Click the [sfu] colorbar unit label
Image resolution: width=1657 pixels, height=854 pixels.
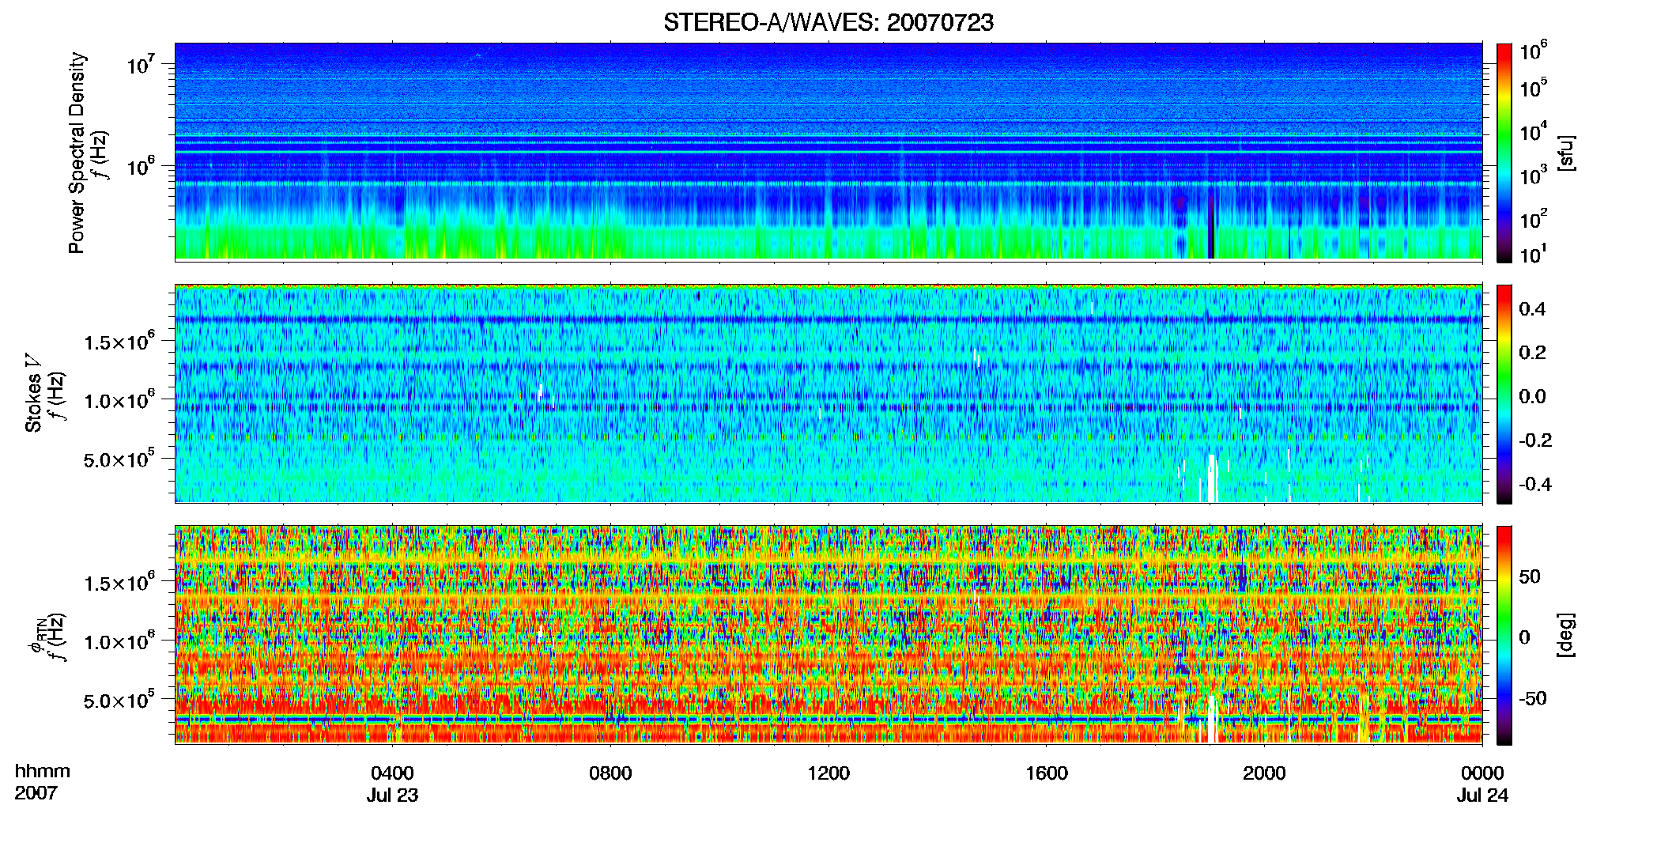click(x=1567, y=153)
